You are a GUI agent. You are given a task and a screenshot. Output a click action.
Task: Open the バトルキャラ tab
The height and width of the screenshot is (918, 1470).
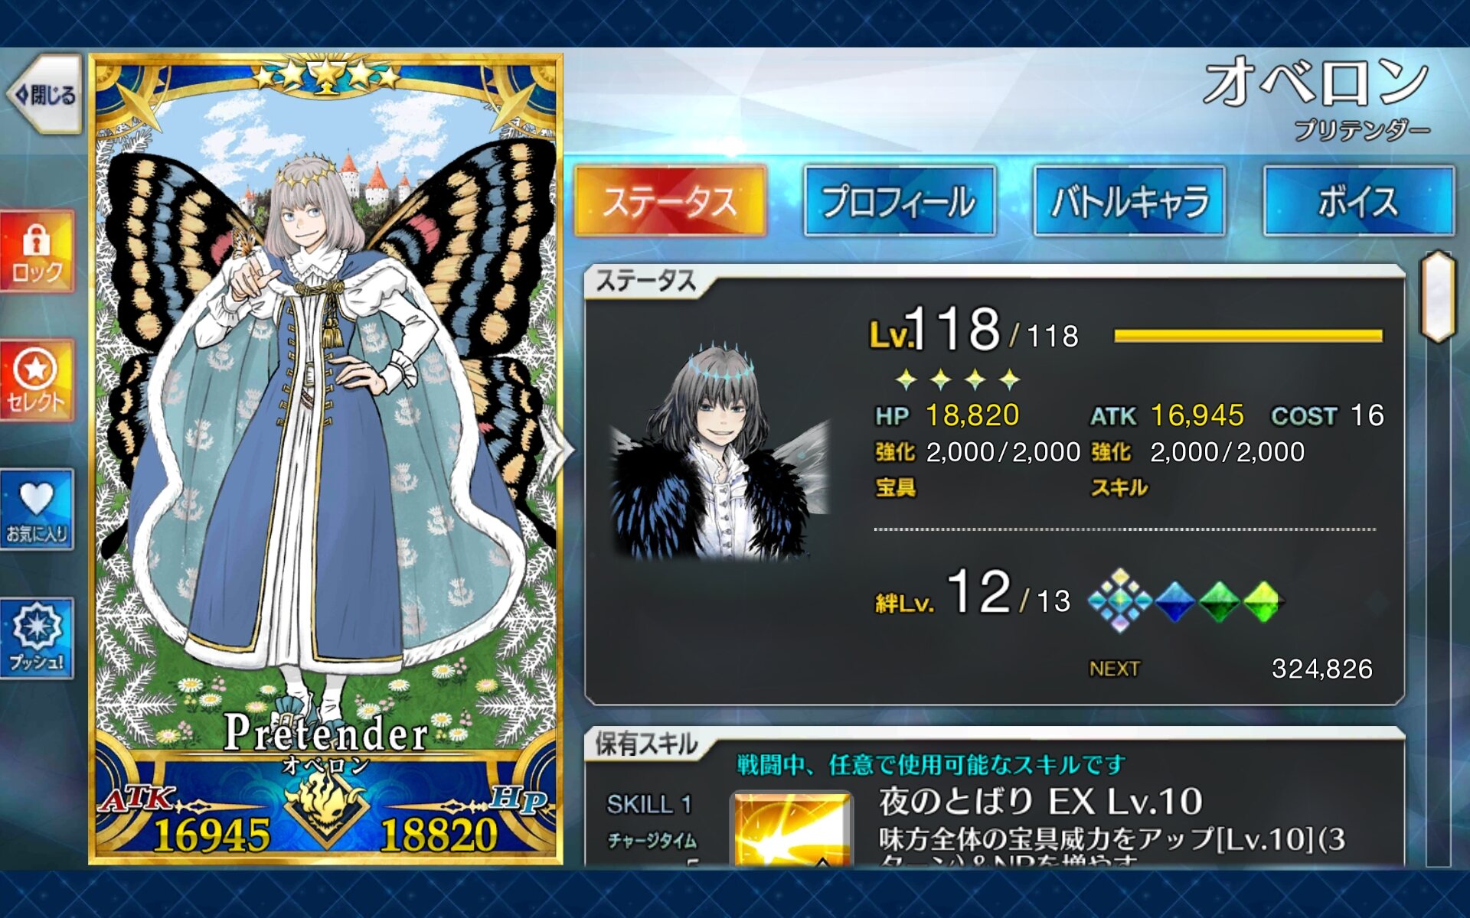pyautogui.click(x=1129, y=201)
